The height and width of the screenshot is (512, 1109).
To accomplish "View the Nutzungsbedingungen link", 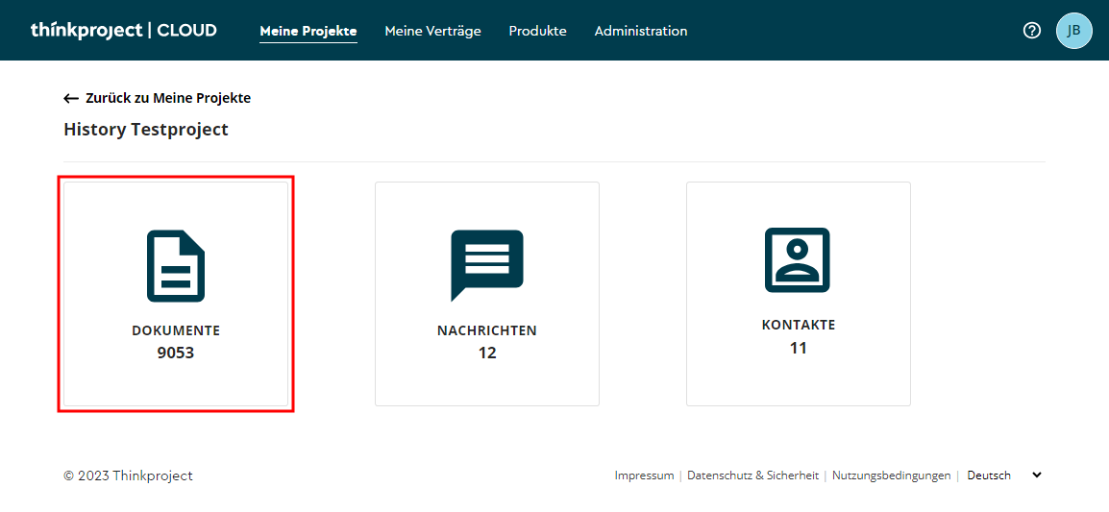I will point(891,475).
